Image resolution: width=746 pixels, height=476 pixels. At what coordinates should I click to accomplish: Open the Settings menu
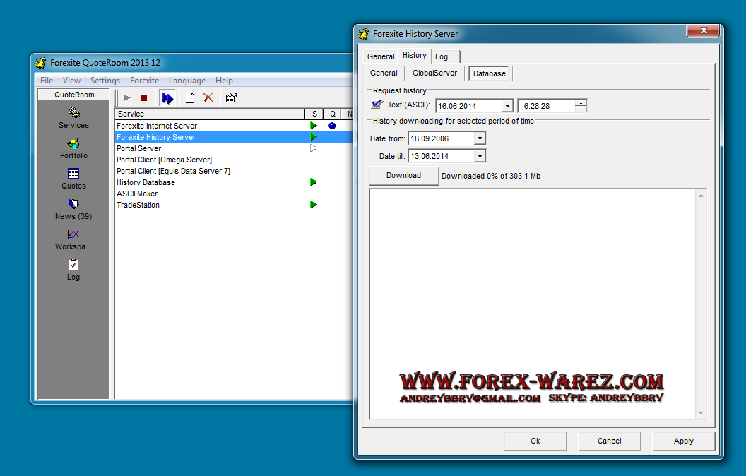(x=105, y=81)
